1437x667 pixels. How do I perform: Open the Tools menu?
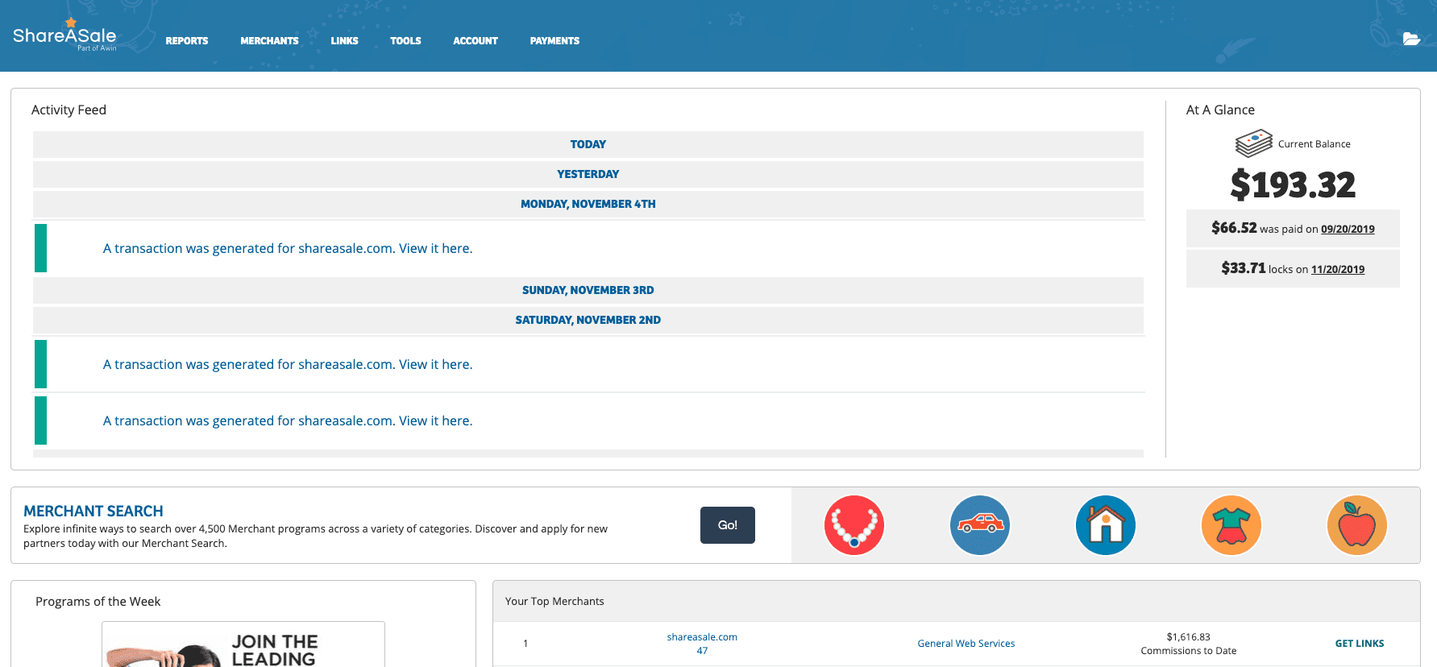pos(405,41)
